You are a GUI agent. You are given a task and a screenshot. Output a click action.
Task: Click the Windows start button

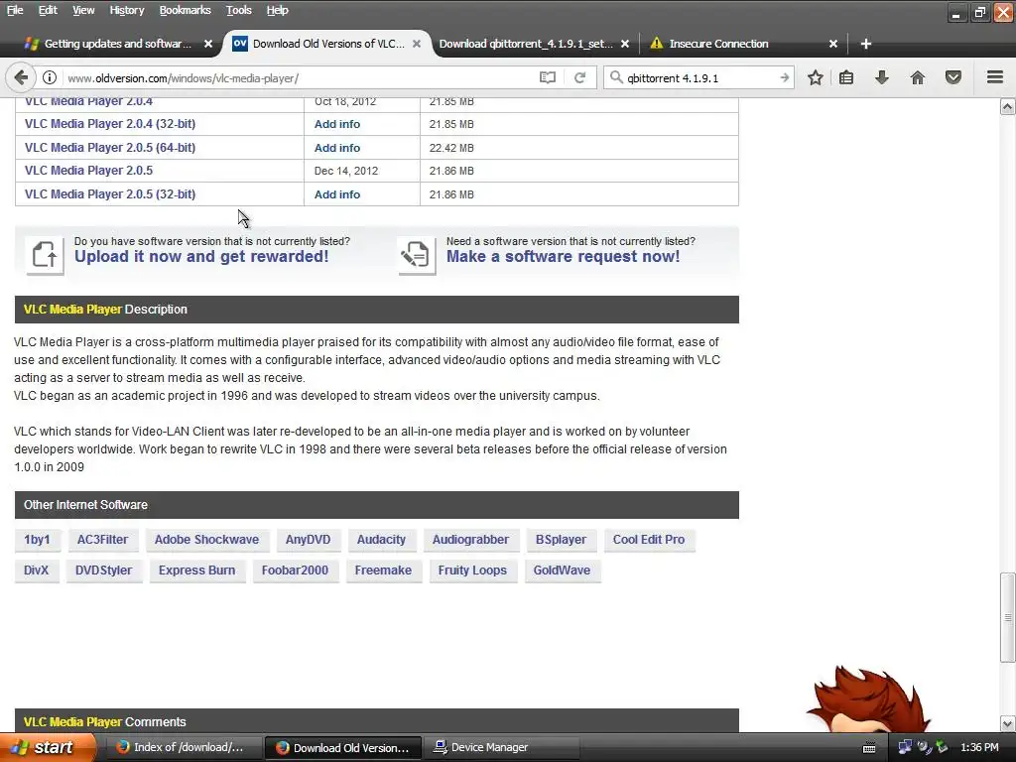[48, 747]
